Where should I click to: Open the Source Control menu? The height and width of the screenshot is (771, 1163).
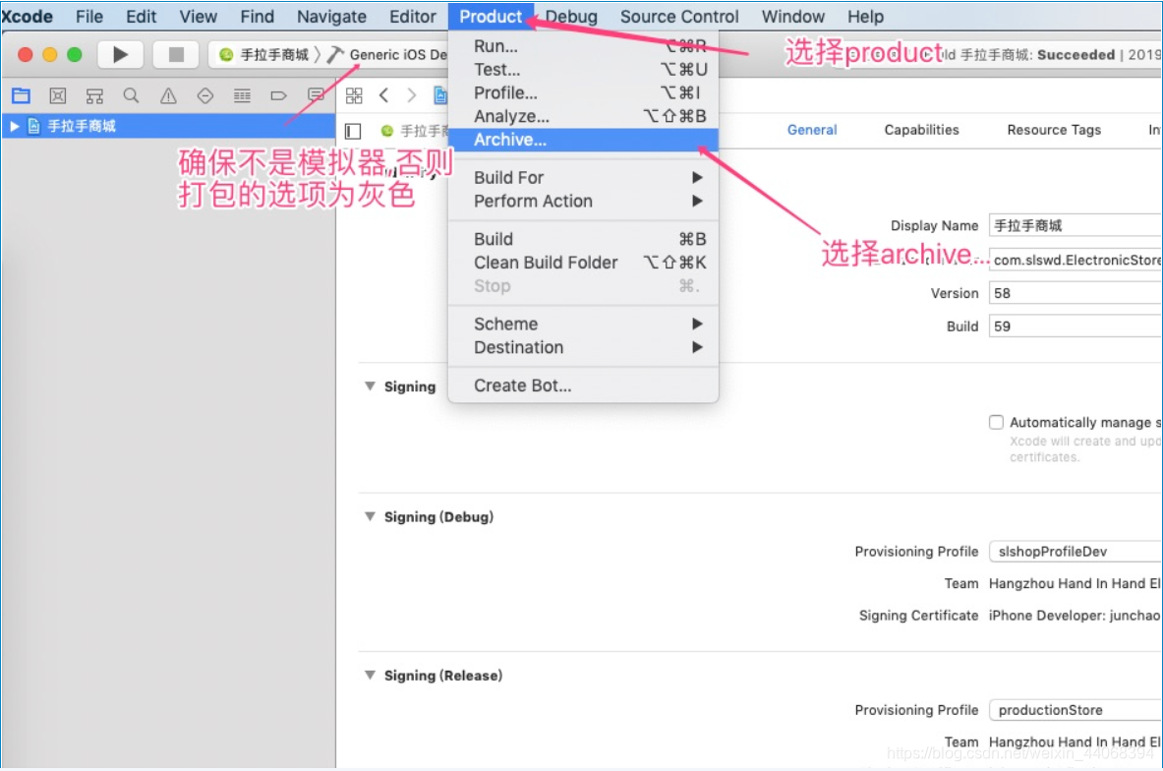tap(679, 17)
